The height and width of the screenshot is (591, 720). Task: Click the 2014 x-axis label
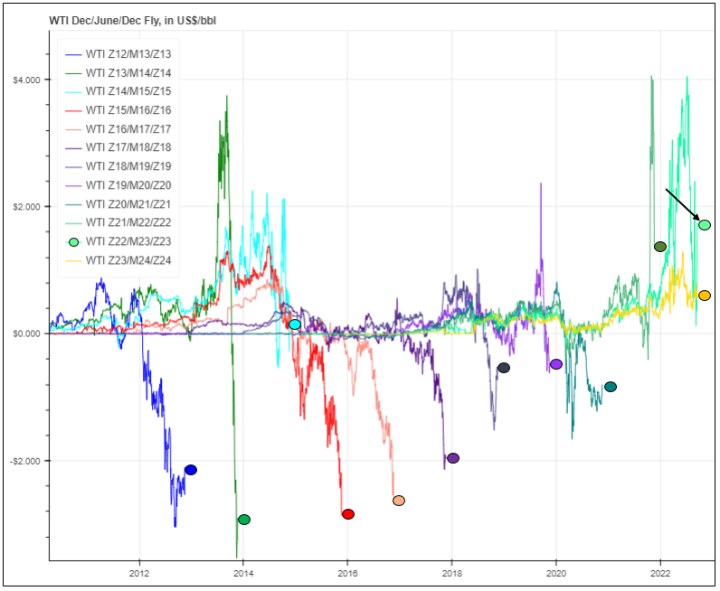tap(243, 573)
